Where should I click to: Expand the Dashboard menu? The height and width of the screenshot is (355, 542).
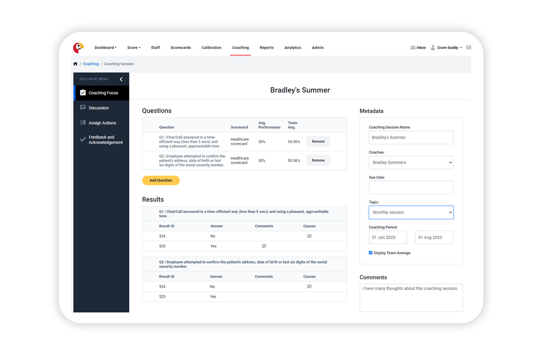[105, 47]
